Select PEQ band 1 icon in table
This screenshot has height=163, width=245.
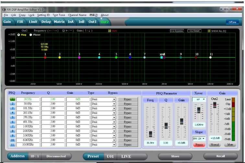(x=12, y=99)
